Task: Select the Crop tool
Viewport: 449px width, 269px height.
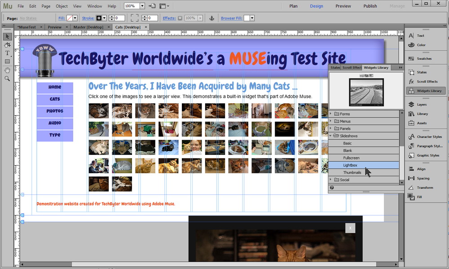Action: click(x=8, y=45)
